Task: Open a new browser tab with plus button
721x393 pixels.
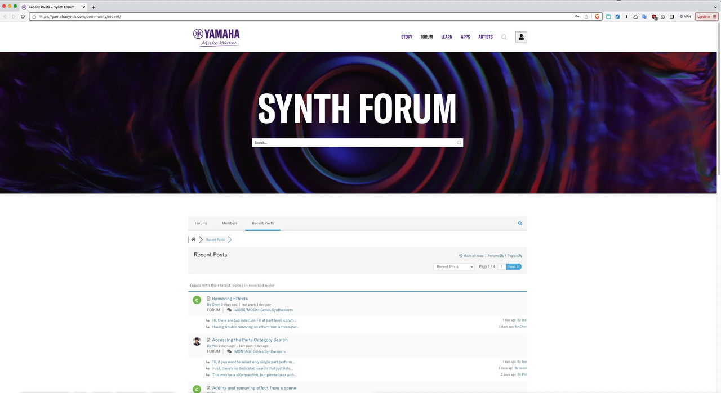Action: coord(94,7)
